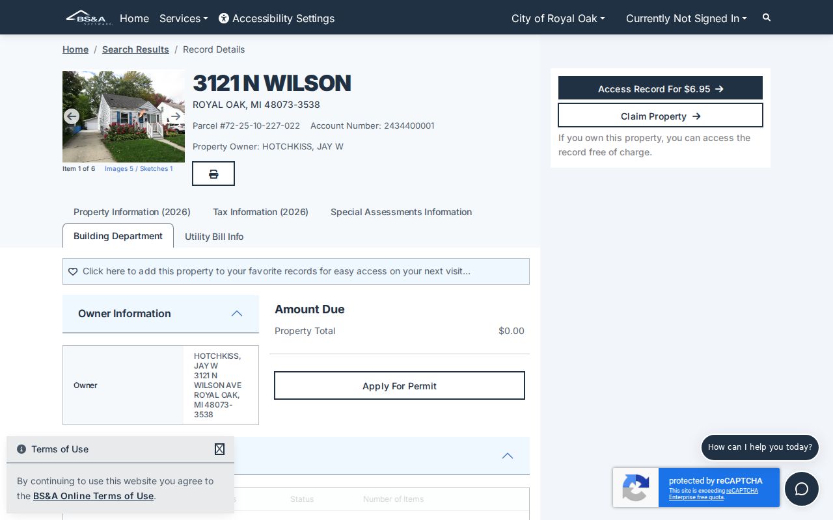Viewport: 833px width, 520px height.
Task: Open Currently Not Signed In menu
Action: click(x=687, y=18)
